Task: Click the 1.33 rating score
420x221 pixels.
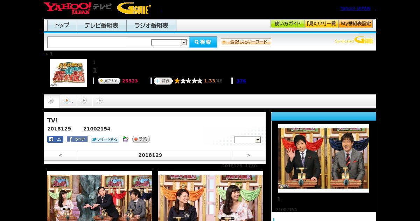Action: [210, 81]
